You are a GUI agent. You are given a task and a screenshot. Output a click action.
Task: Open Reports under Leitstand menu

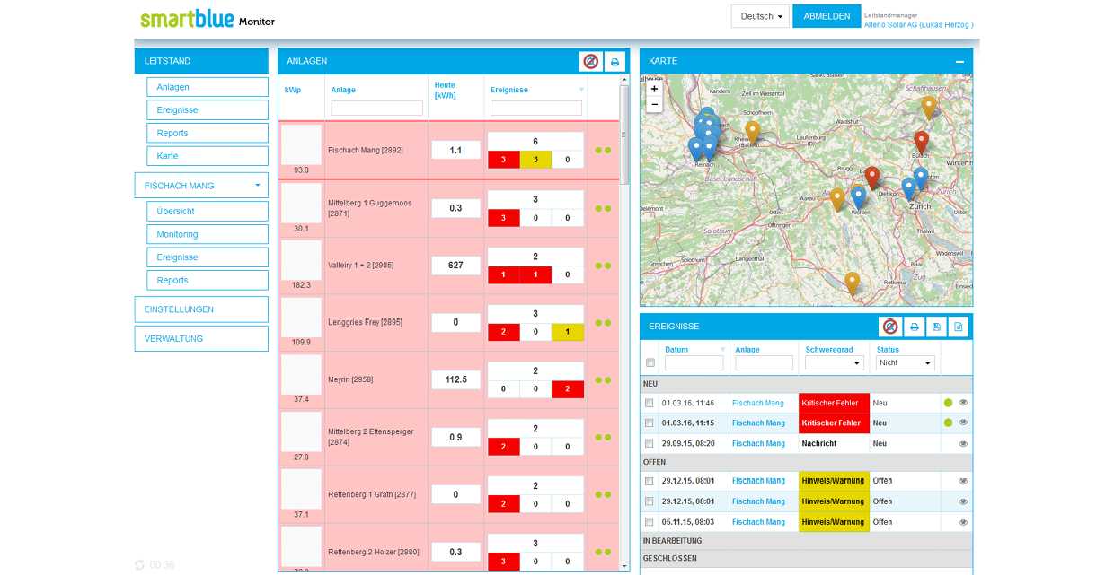click(208, 133)
